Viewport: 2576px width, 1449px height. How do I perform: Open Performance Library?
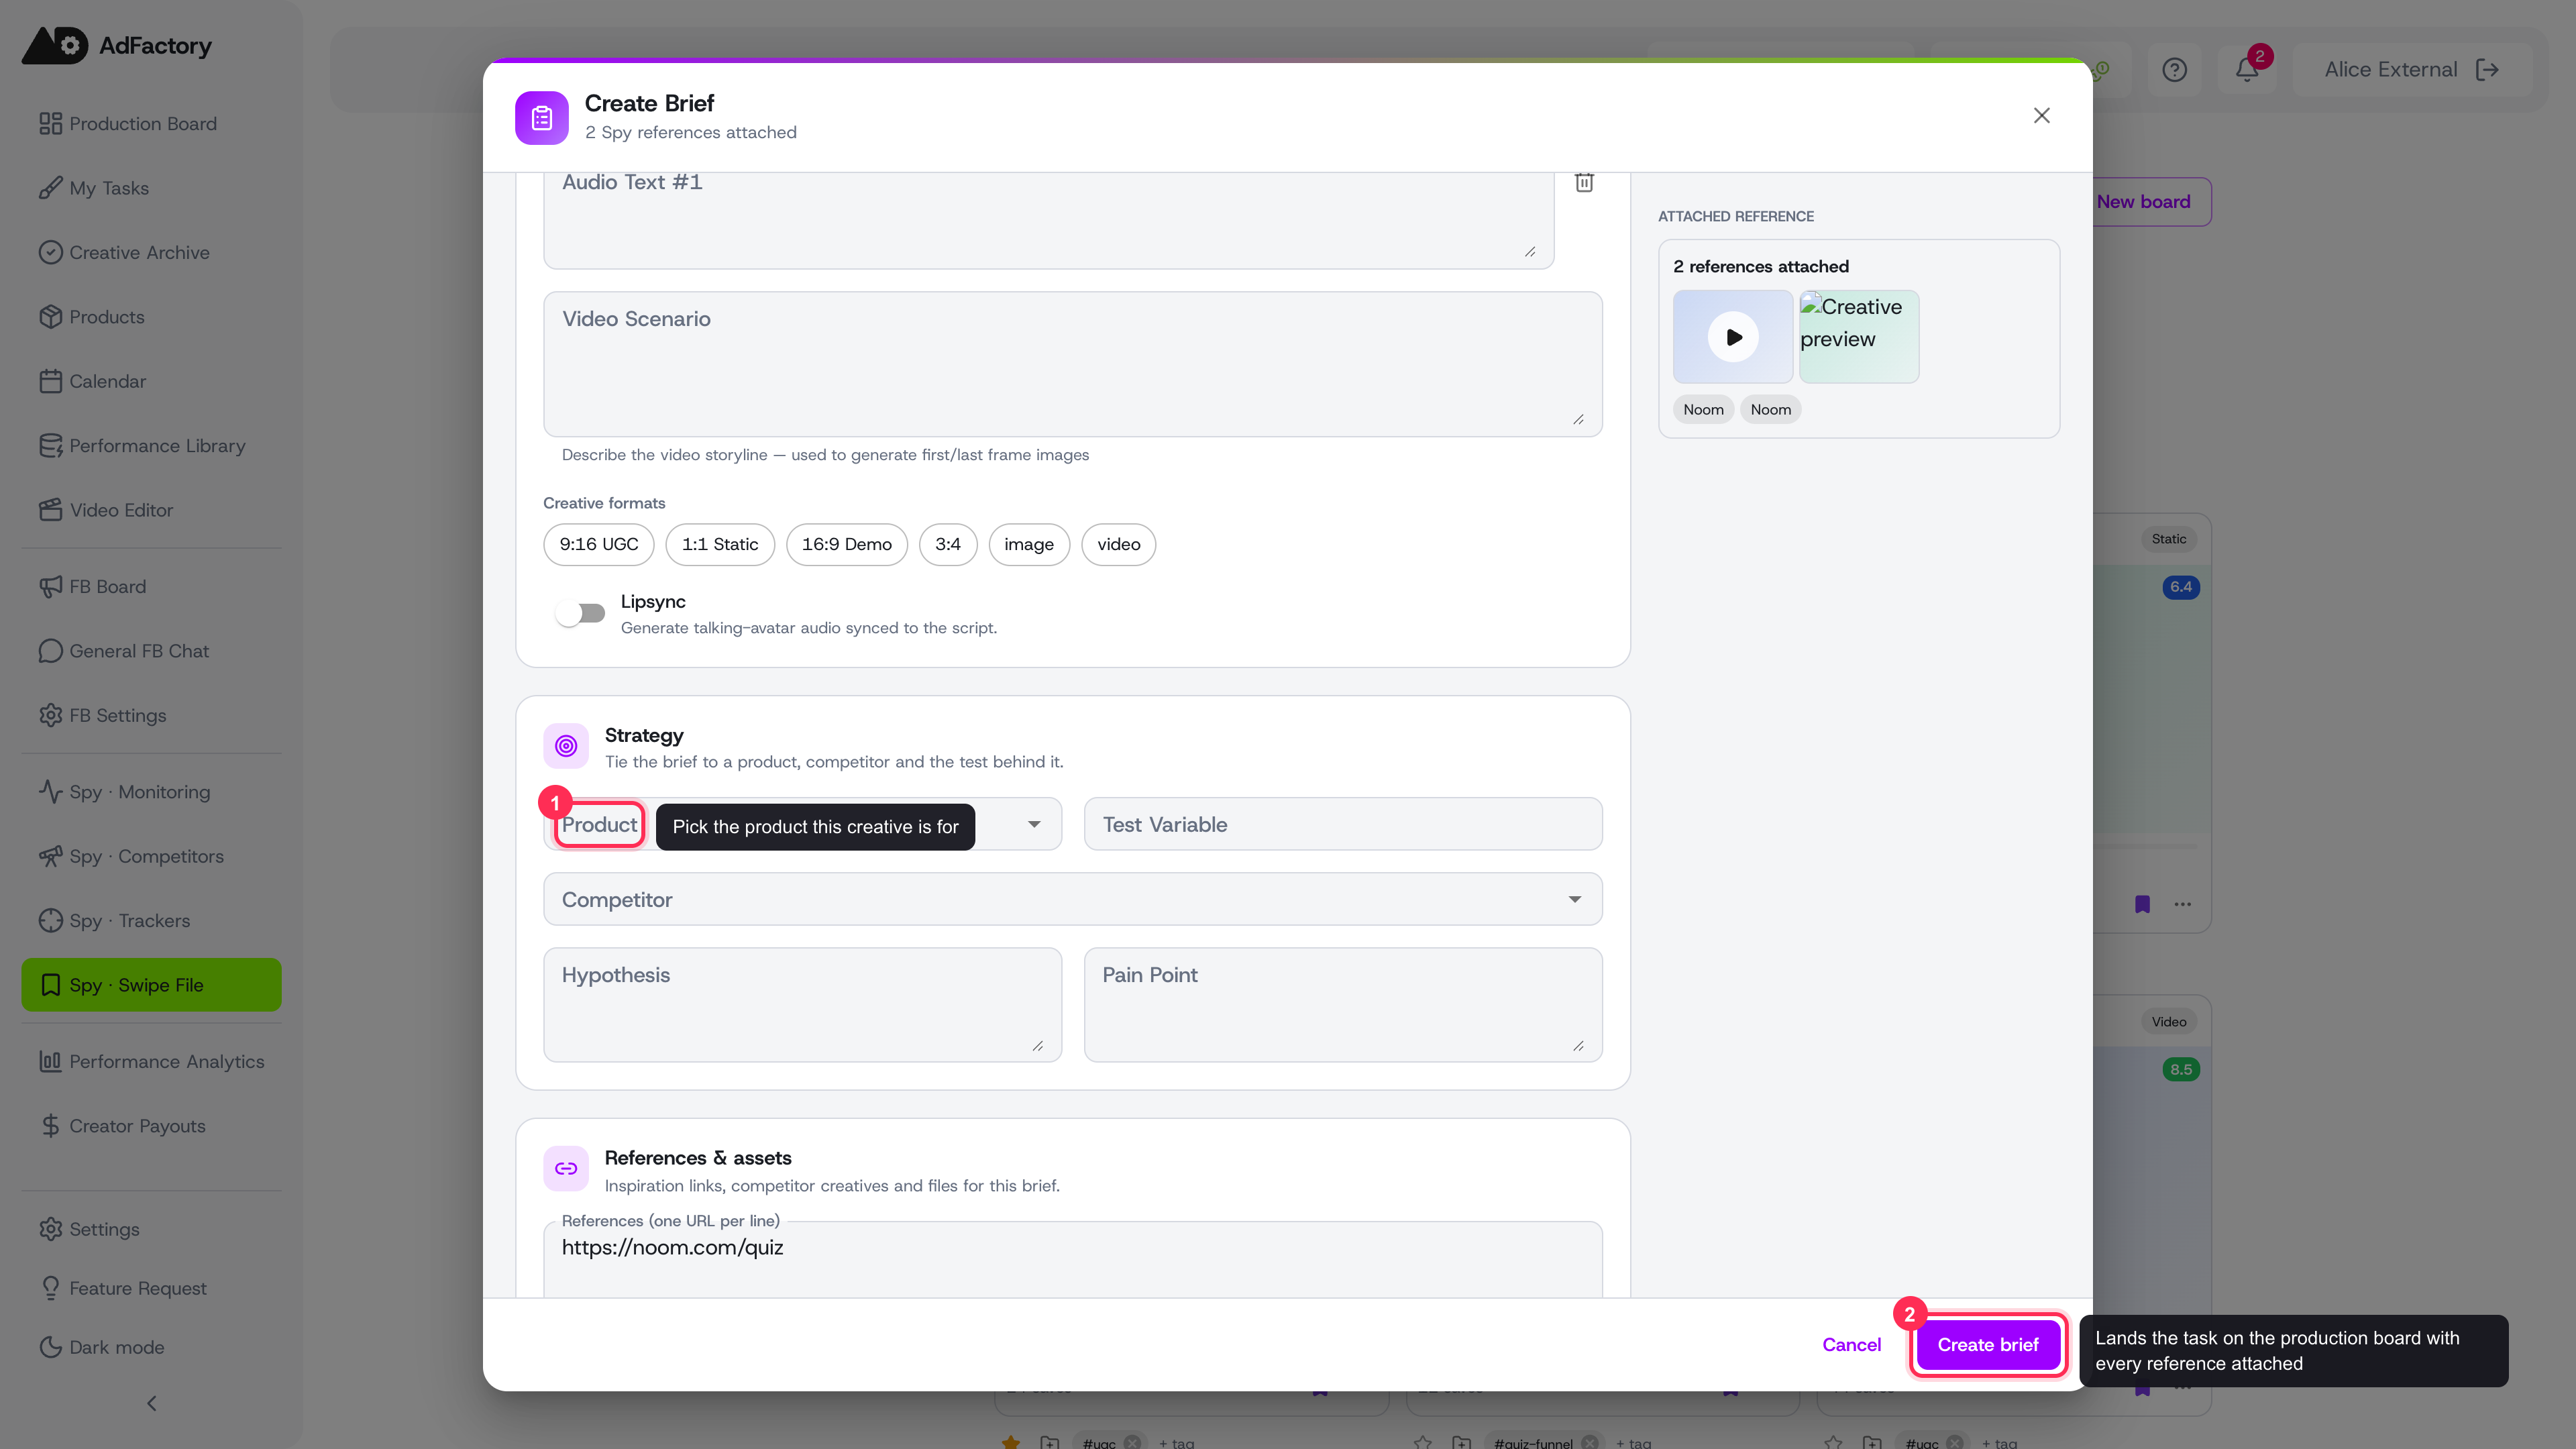151,446
